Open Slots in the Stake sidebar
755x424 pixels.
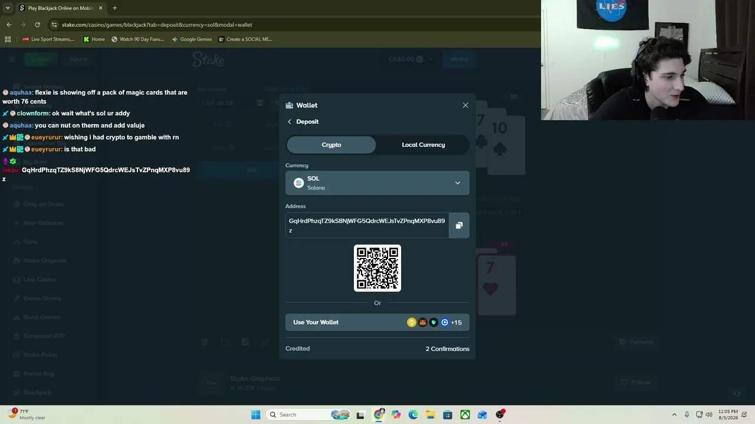(x=31, y=242)
